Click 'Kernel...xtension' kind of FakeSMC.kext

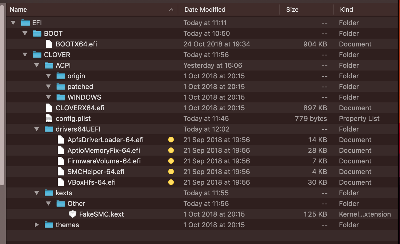[x=365, y=214]
